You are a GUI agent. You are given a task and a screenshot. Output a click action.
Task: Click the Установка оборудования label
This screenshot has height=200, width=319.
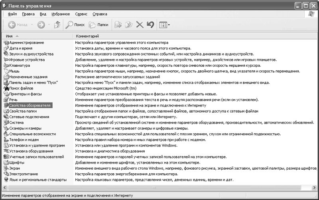point(31,151)
